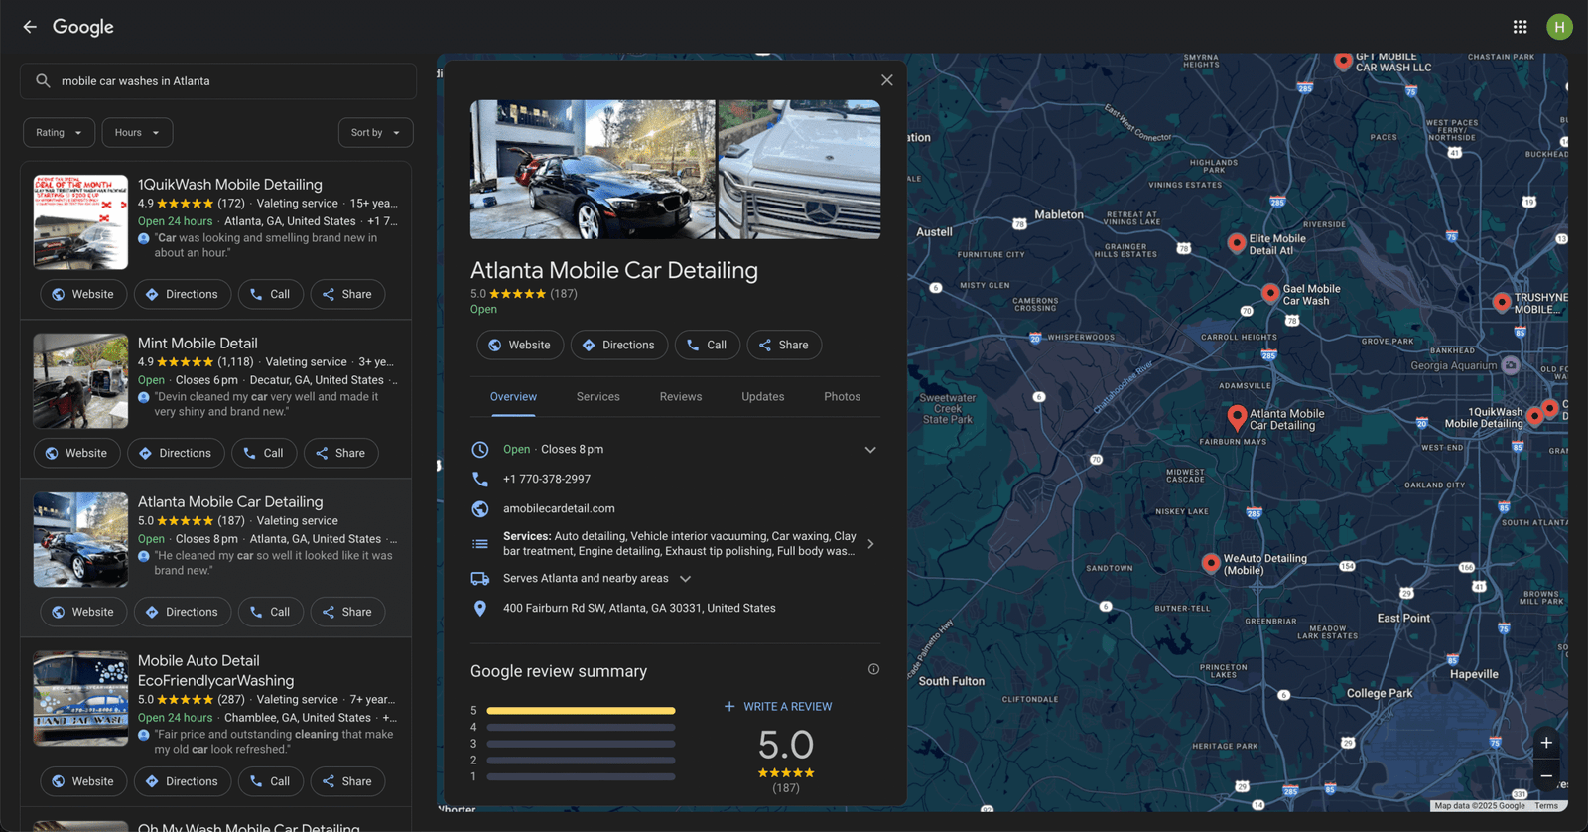Image resolution: width=1588 pixels, height=832 pixels.
Task: Switch to the Photos tab
Action: (x=842, y=397)
